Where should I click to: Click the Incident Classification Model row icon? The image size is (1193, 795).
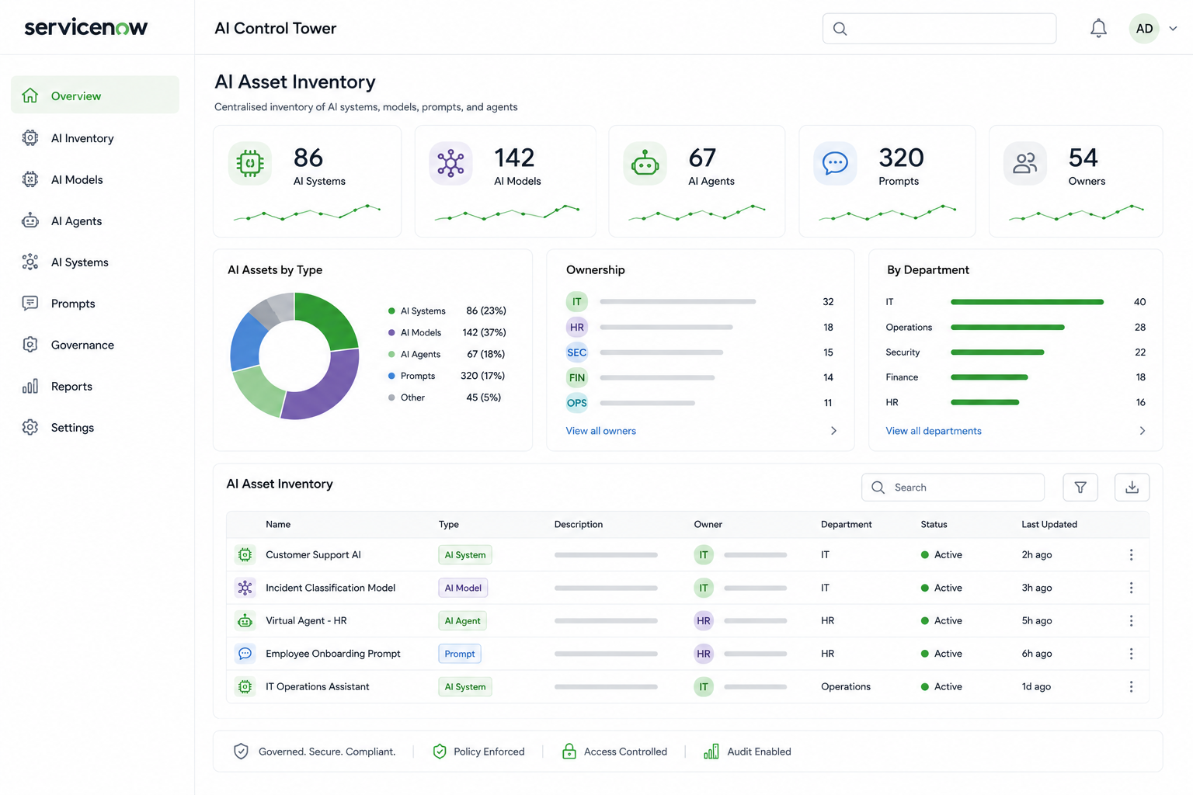pyautogui.click(x=245, y=588)
